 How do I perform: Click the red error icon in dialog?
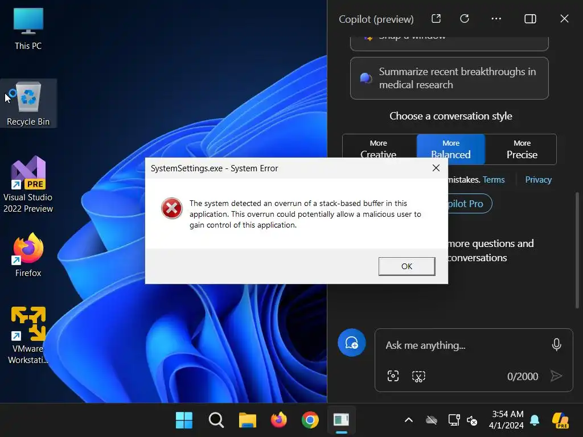click(x=171, y=208)
